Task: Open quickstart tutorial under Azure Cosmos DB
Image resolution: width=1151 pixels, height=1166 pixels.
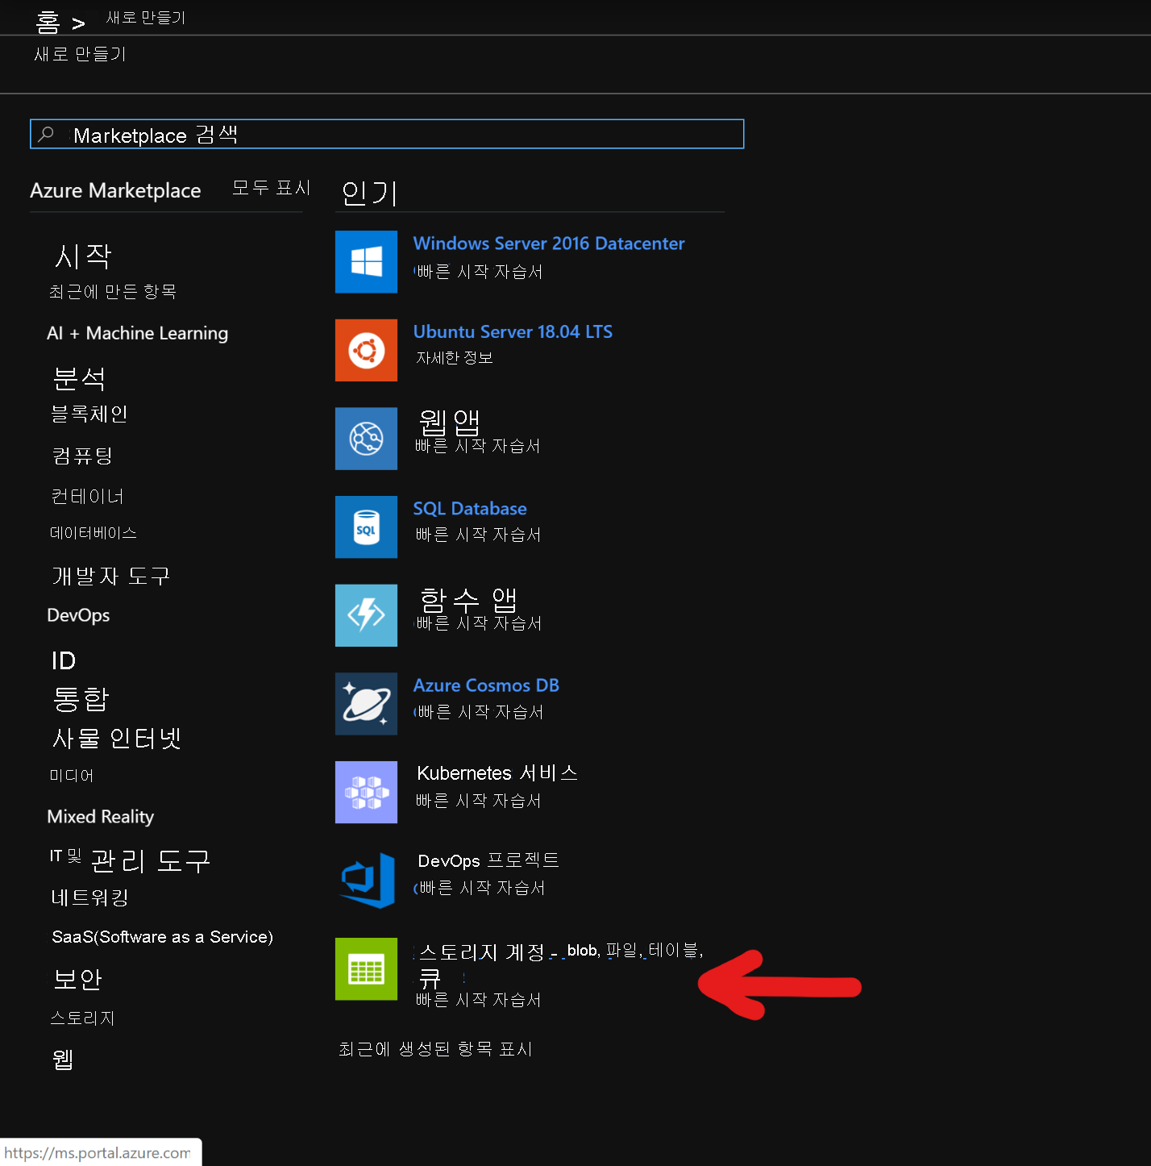Action: pos(480,712)
